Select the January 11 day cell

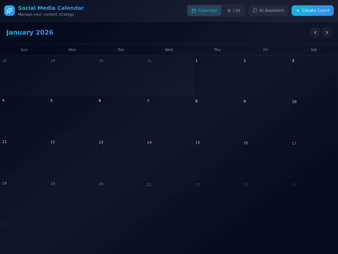coord(24,157)
